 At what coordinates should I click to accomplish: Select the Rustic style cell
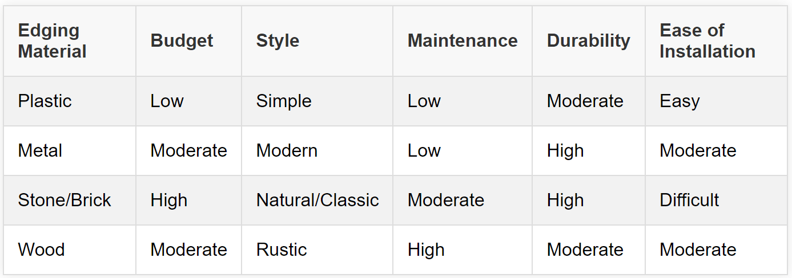click(x=282, y=250)
